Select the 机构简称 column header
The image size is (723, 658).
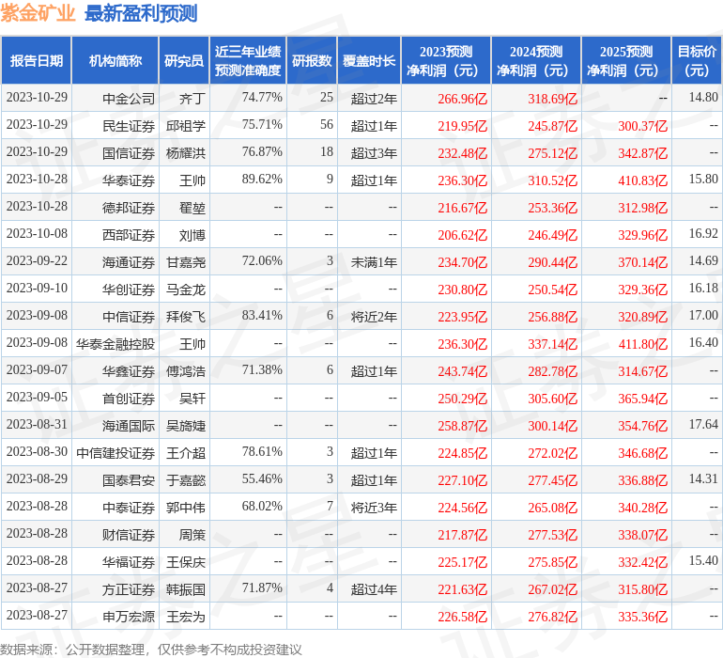coord(115,60)
